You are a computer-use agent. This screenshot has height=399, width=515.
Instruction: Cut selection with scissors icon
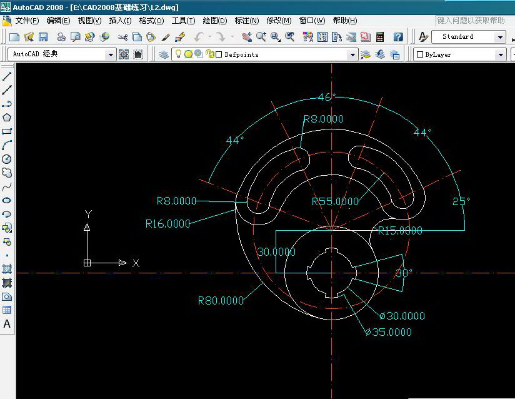[x=122, y=37]
